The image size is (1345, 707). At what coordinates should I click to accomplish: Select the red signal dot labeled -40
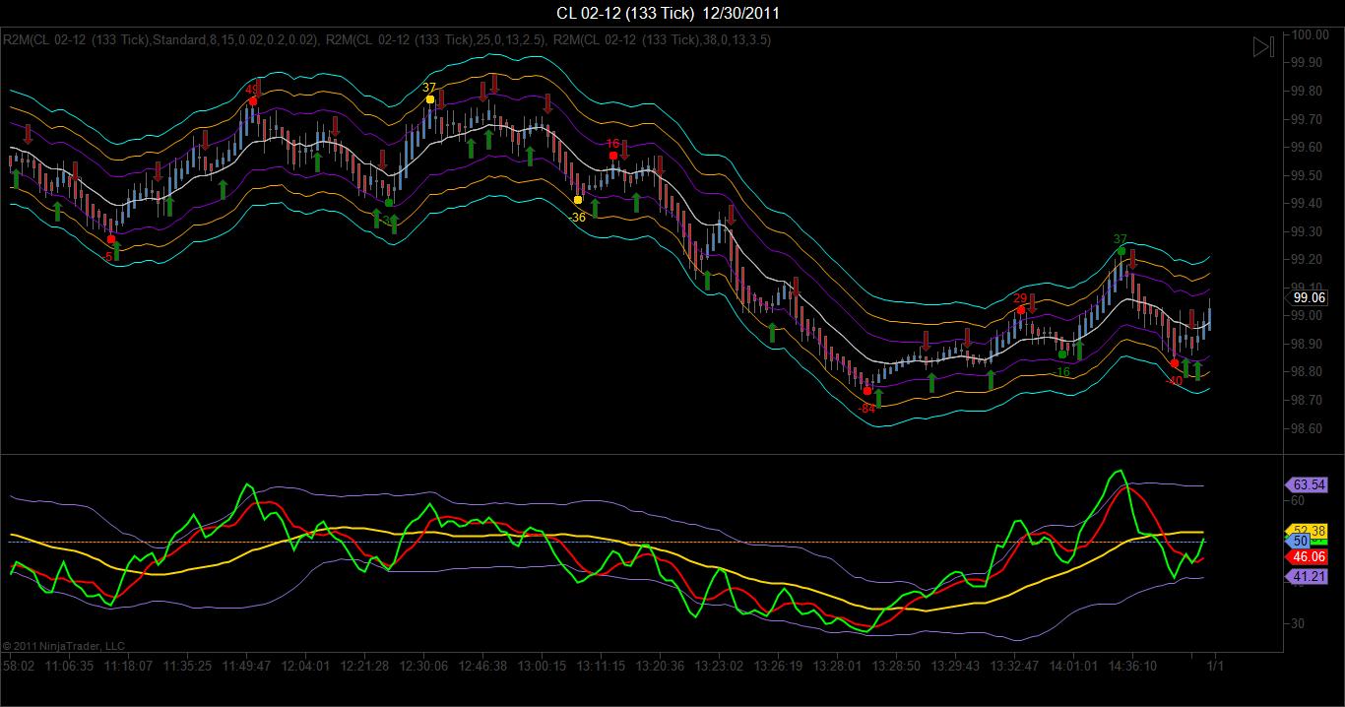tap(1175, 363)
